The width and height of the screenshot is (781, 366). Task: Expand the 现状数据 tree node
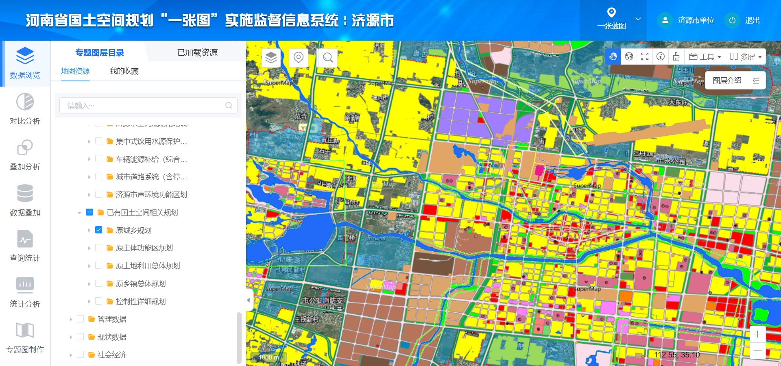click(x=71, y=337)
